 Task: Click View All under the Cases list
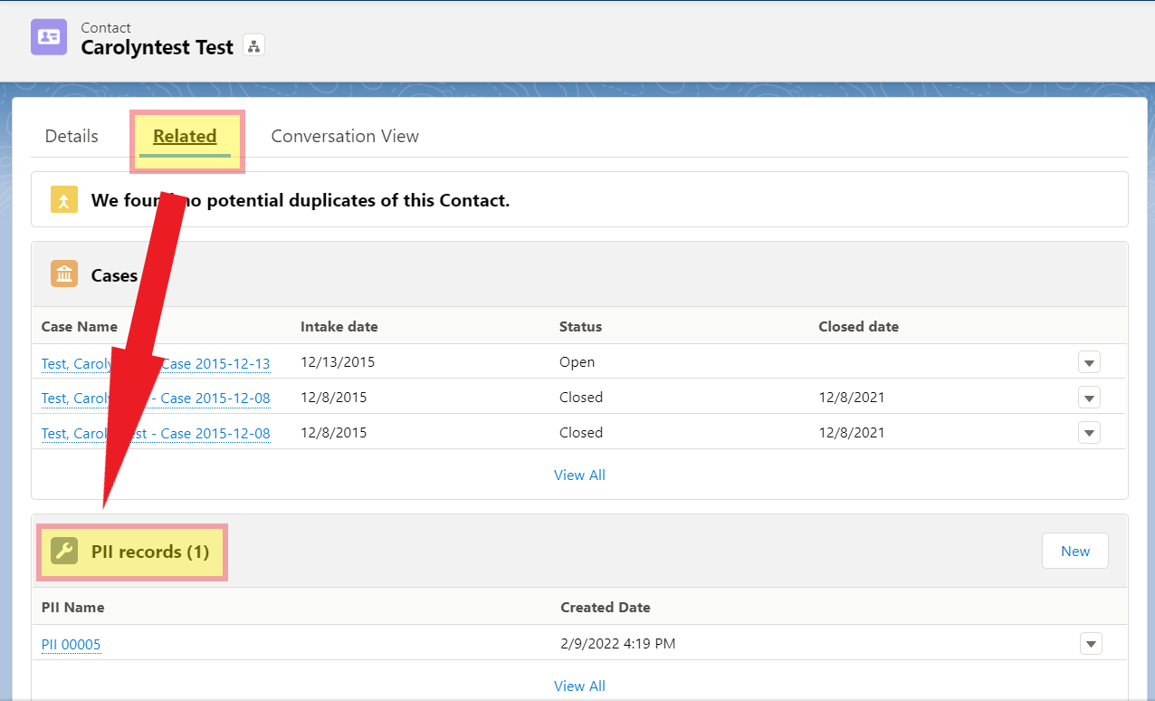point(579,475)
